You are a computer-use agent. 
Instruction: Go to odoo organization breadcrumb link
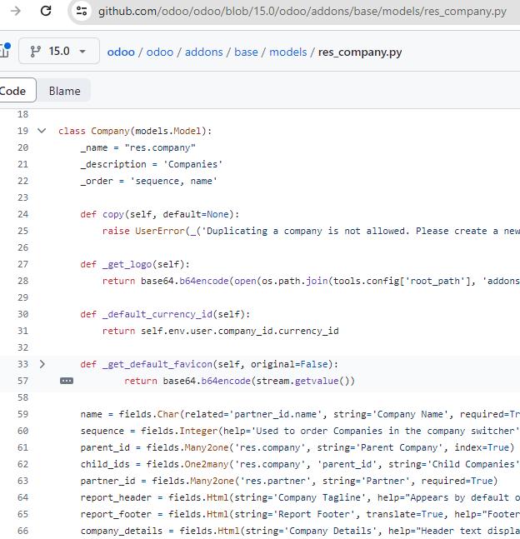click(x=121, y=52)
